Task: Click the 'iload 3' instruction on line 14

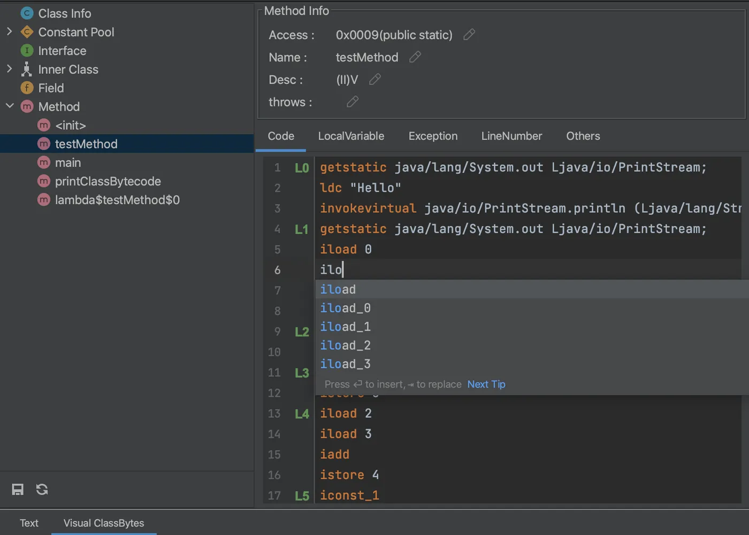Action: tap(346, 433)
